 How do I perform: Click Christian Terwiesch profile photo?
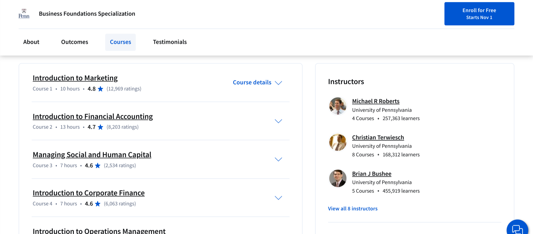coord(338,142)
